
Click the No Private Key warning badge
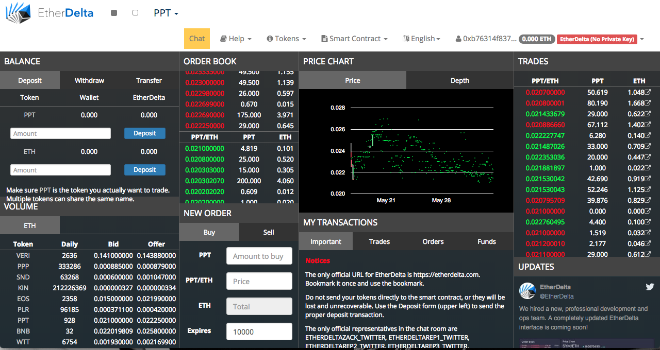coord(597,39)
